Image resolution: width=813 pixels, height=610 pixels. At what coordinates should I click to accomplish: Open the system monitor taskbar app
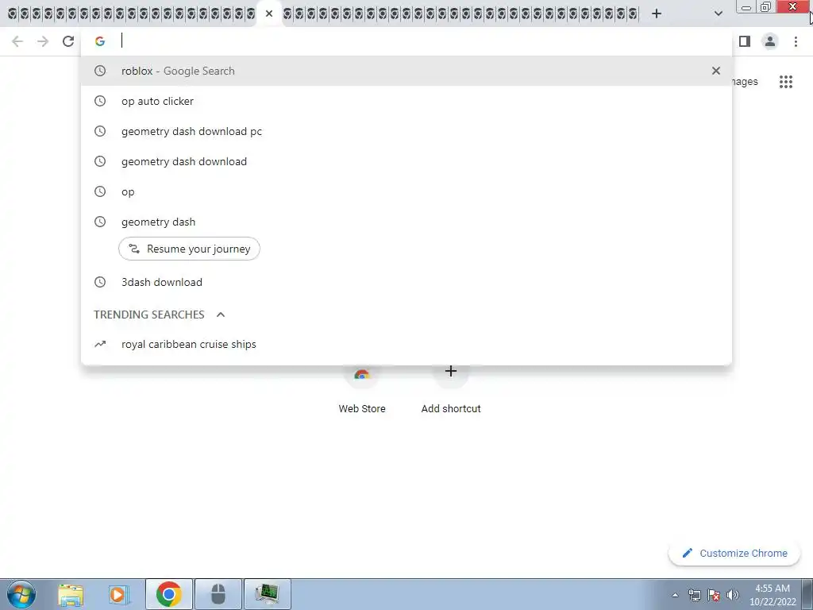click(267, 594)
